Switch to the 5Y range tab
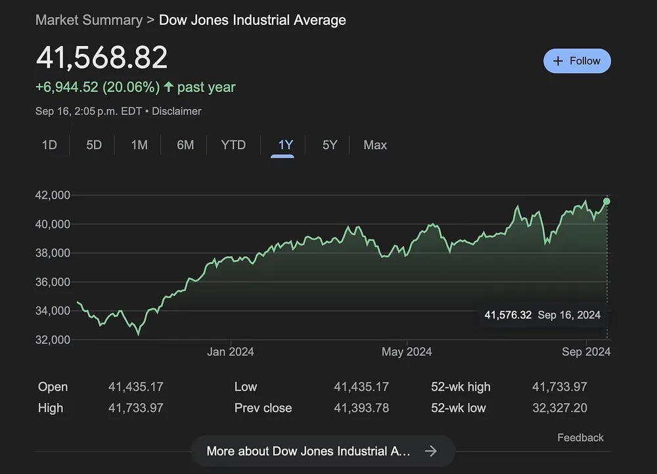 tap(330, 145)
